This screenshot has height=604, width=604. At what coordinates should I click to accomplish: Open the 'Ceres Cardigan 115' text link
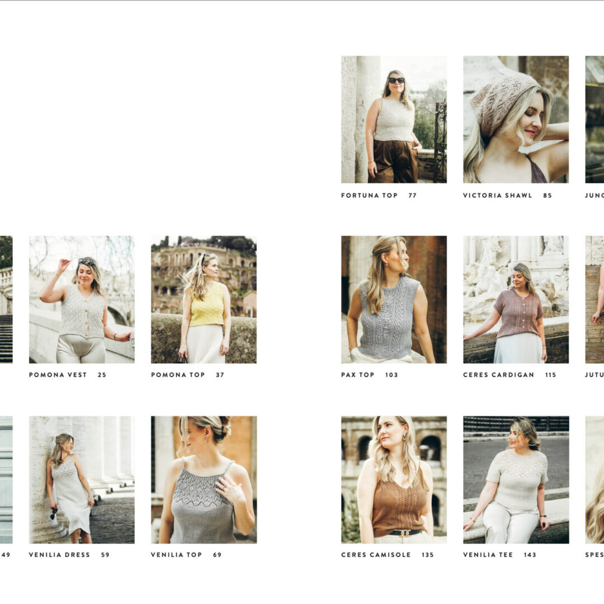pos(509,375)
